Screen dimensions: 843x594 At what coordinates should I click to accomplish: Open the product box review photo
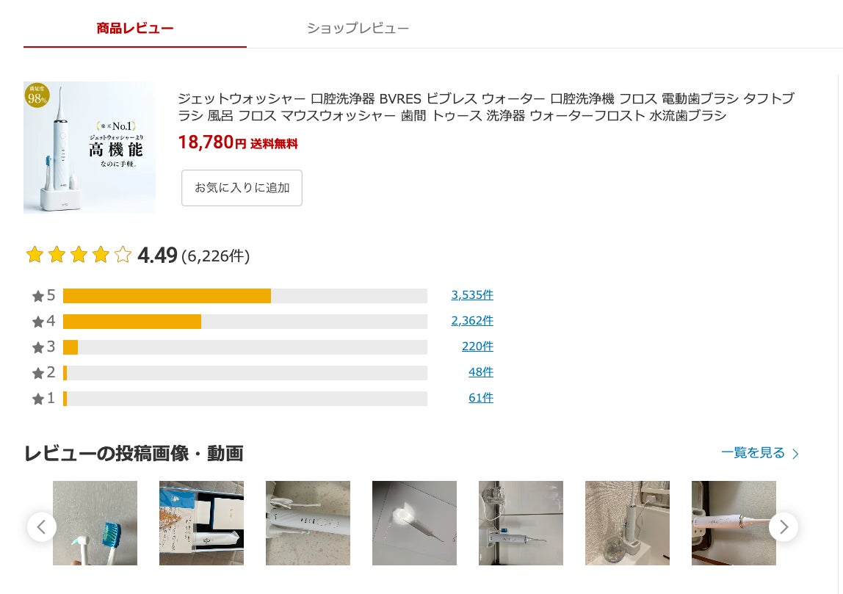coord(201,523)
